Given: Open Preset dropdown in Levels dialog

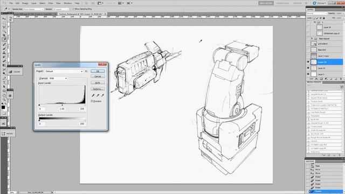Looking at the screenshot, I should [x=64, y=71].
